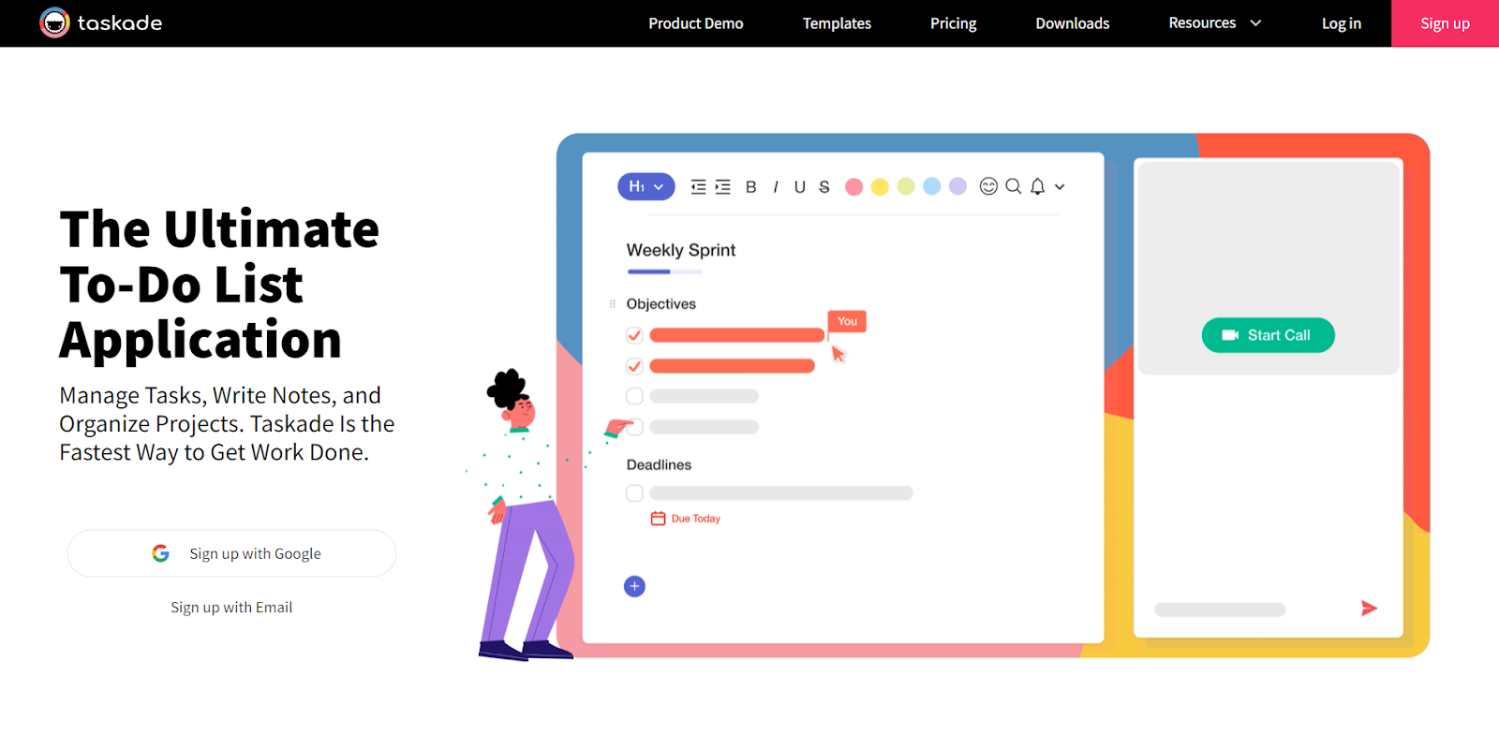1499x734 pixels.
Task: Click the pink Sign up button
Action: [x=1445, y=23]
